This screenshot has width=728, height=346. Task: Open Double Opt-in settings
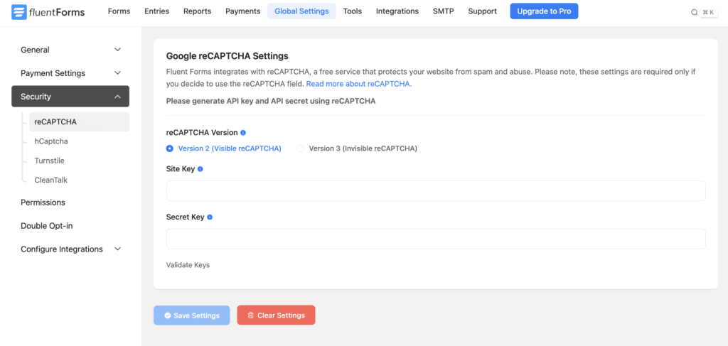pyautogui.click(x=46, y=226)
